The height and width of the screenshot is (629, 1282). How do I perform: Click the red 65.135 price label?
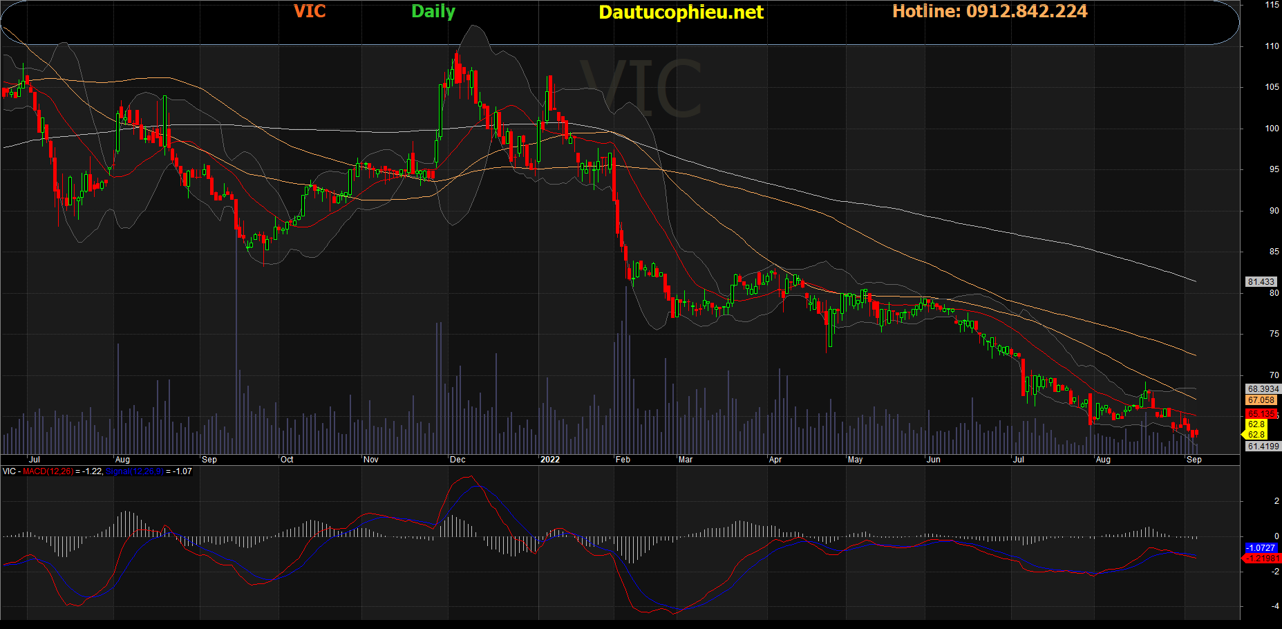(x=1261, y=414)
